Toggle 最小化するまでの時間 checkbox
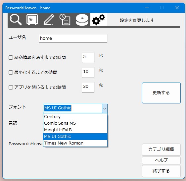 [11, 73]
